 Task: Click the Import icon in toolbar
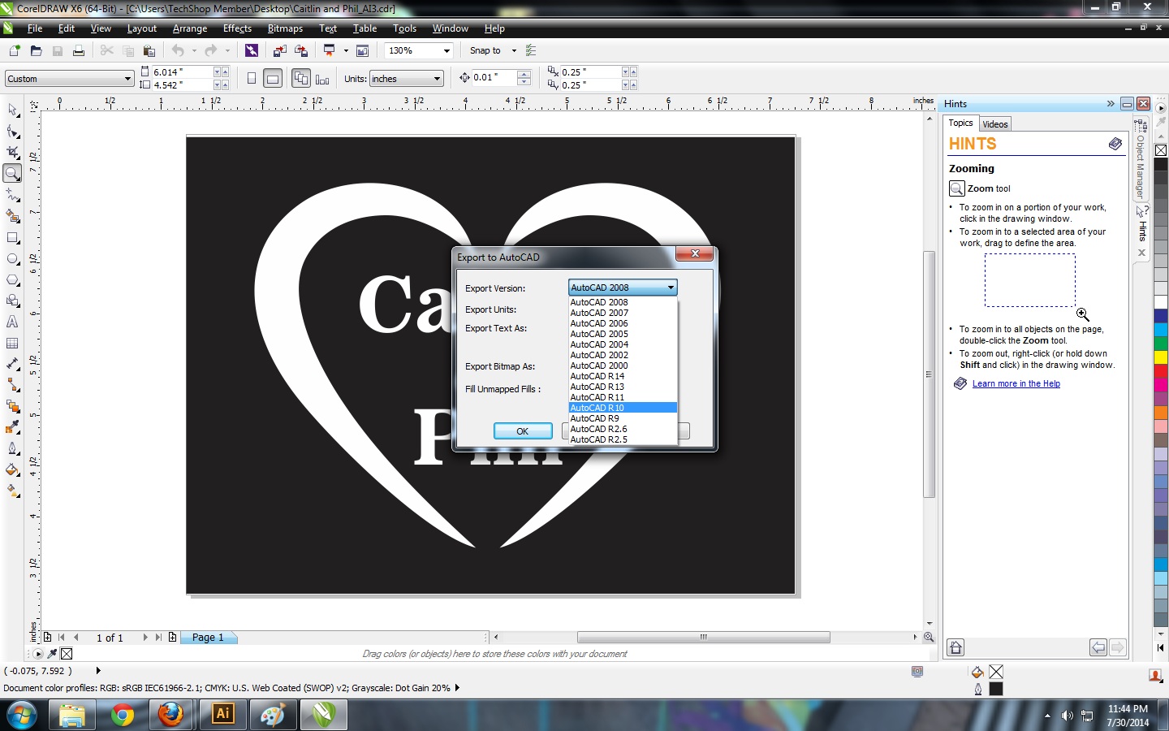tap(279, 50)
